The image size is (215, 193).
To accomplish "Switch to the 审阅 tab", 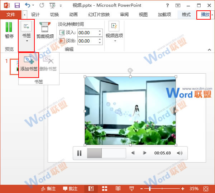I will point(124,15).
